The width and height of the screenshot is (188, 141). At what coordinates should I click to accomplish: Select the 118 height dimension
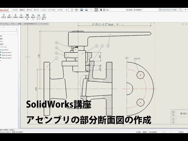[x=39, y=56]
